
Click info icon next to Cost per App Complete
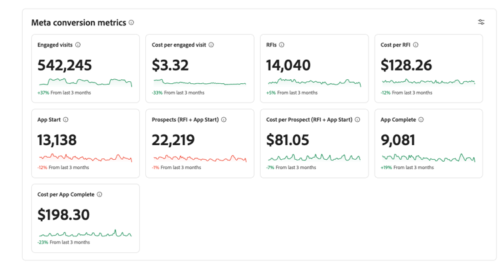99,194
